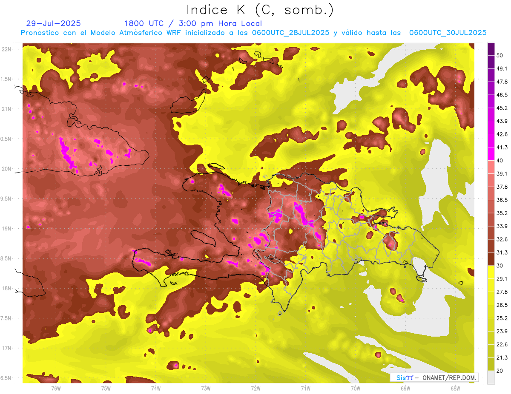Image resolution: width=511 pixels, height=394 pixels.
Task: Click the "25.2" color scale value
Action: 502,318
